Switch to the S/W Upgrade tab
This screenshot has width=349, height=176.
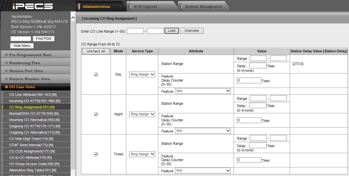[x=145, y=7]
